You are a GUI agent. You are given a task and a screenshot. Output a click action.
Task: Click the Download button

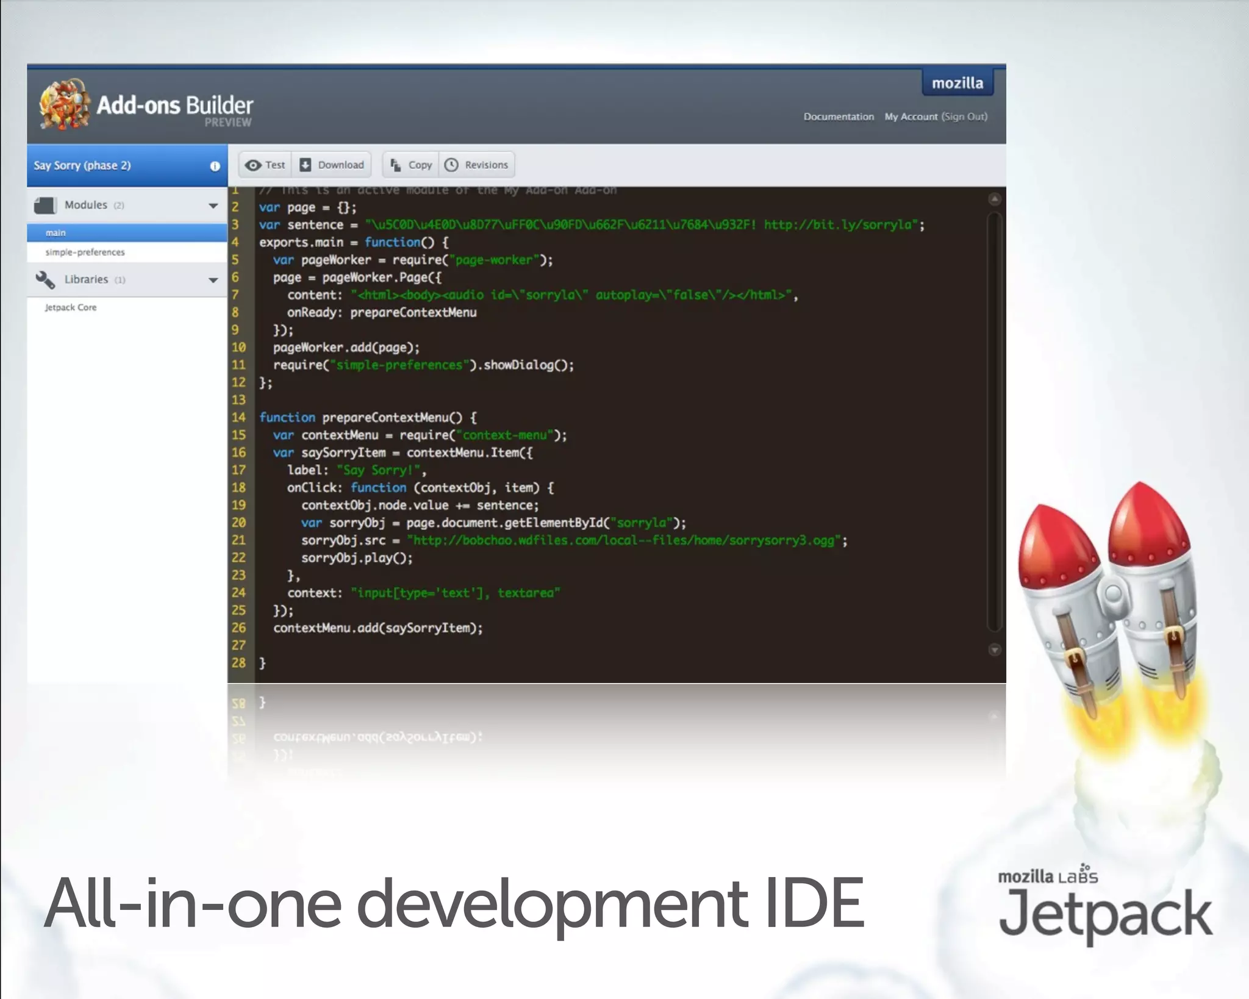tap(332, 165)
